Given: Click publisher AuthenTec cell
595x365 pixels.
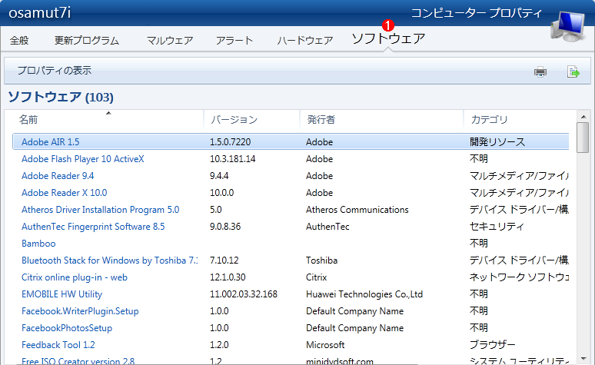Looking at the screenshot, I should (x=327, y=227).
